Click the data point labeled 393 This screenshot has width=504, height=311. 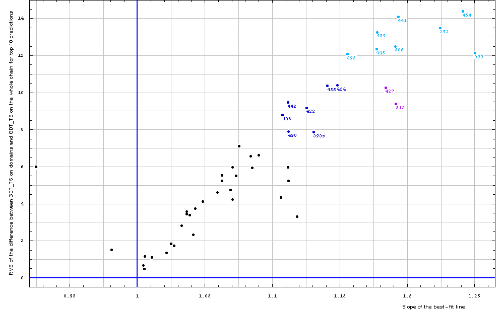pos(440,28)
